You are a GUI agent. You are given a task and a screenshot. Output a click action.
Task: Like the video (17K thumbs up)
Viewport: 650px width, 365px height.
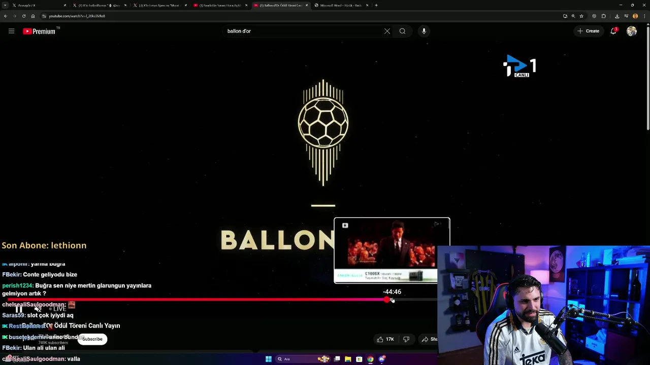(385, 339)
